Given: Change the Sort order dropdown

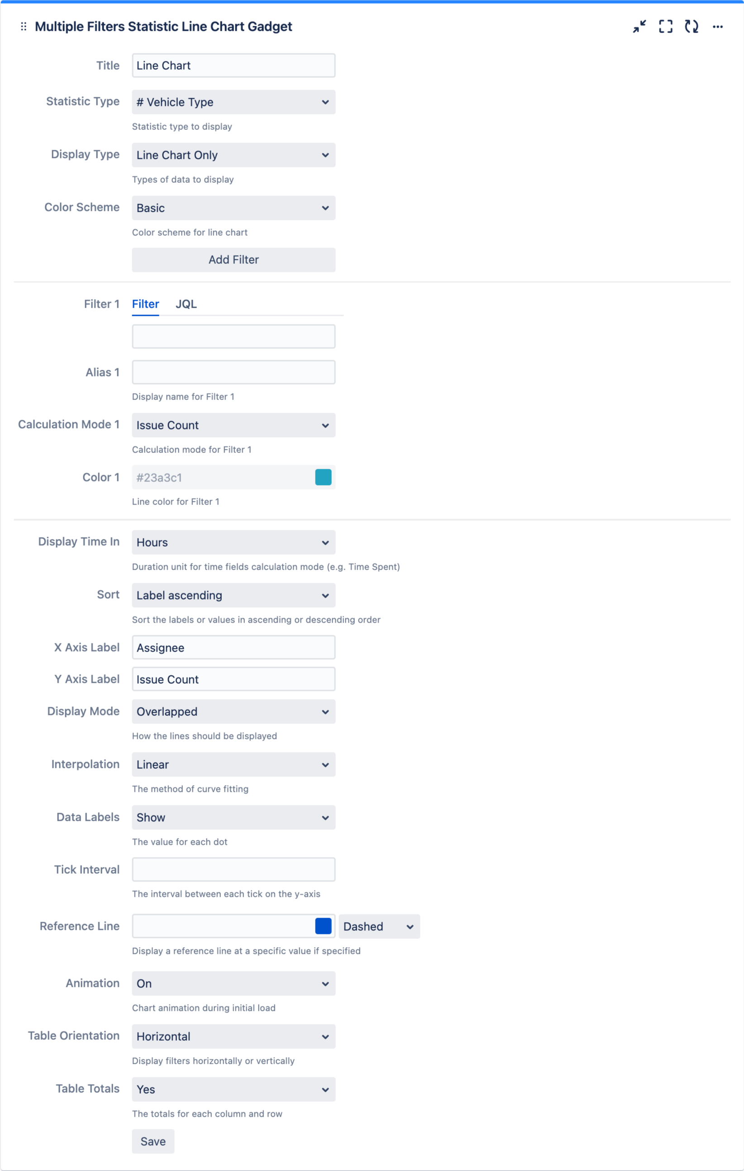Looking at the screenshot, I should 233,595.
